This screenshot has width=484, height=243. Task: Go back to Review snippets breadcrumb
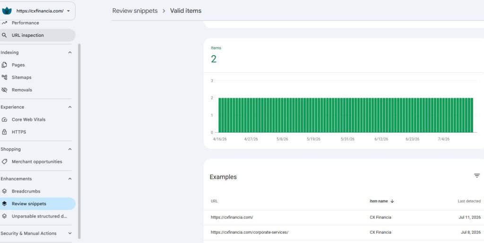point(135,11)
